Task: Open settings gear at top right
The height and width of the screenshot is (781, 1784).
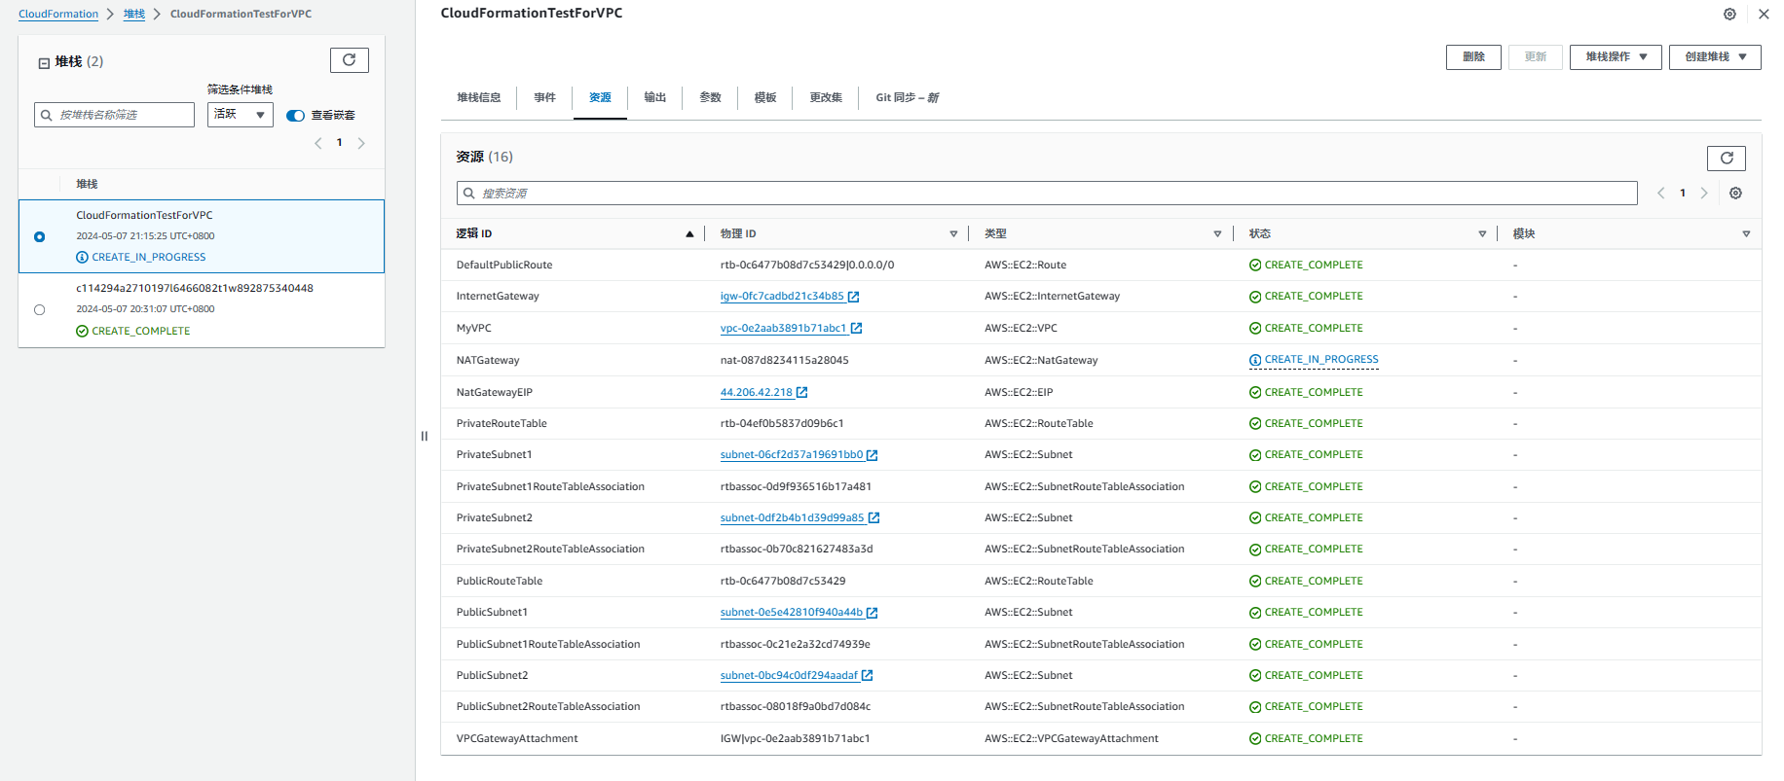Action: 1729,15
